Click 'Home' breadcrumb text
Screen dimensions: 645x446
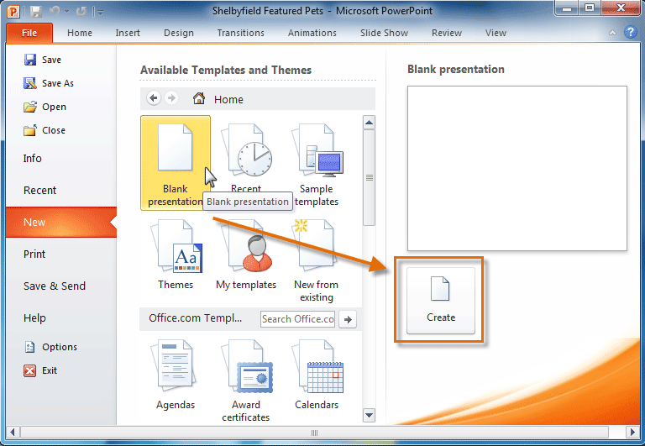(228, 100)
